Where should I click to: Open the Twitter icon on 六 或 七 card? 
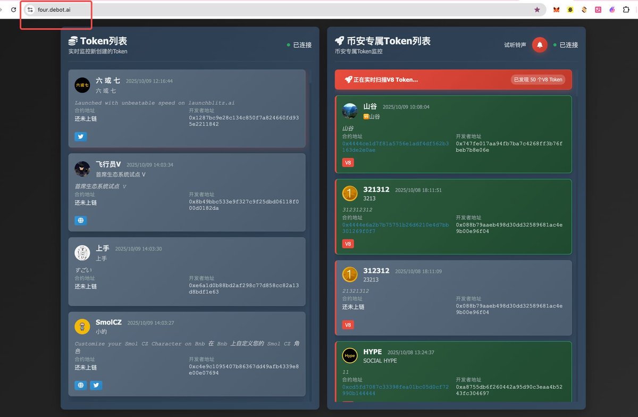click(x=81, y=137)
